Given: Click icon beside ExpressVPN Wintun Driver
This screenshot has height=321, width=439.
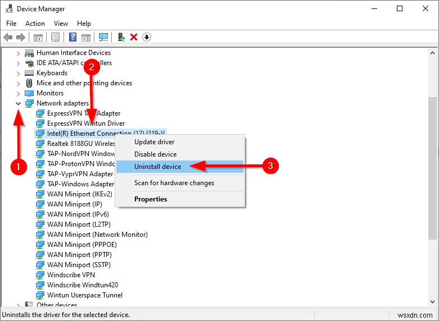Looking at the screenshot, I should pos(40,123).
